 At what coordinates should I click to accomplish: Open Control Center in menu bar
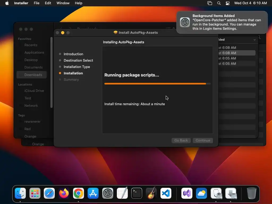[228, 3]
